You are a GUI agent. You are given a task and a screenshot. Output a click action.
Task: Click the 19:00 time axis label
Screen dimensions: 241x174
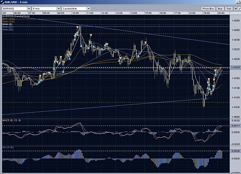coord(207,13)
